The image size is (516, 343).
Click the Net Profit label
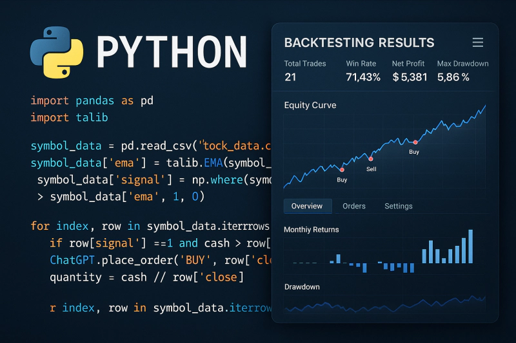(x=408, y=64)
